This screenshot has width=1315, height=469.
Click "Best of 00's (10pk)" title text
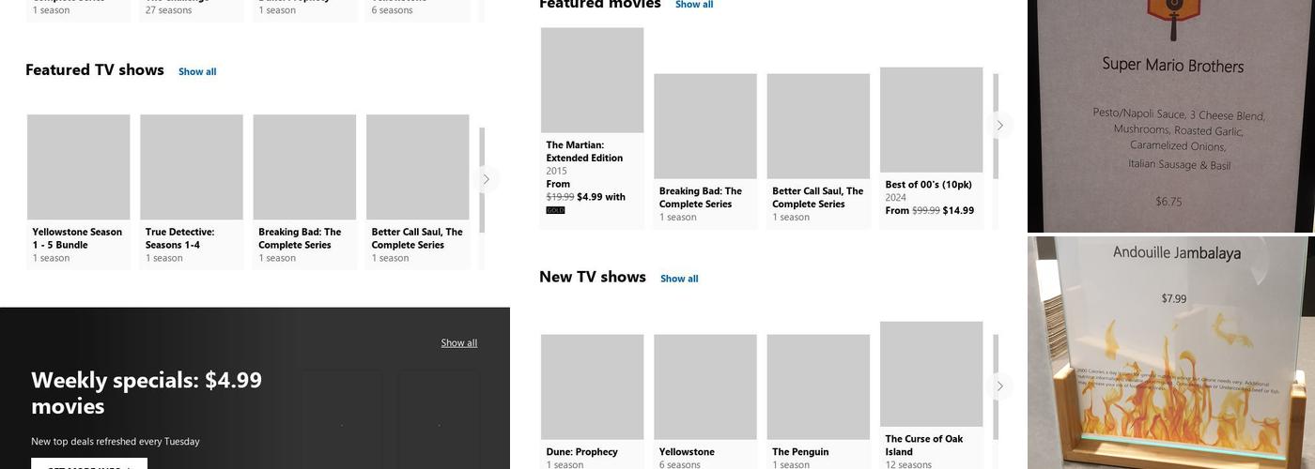(929, 185)
